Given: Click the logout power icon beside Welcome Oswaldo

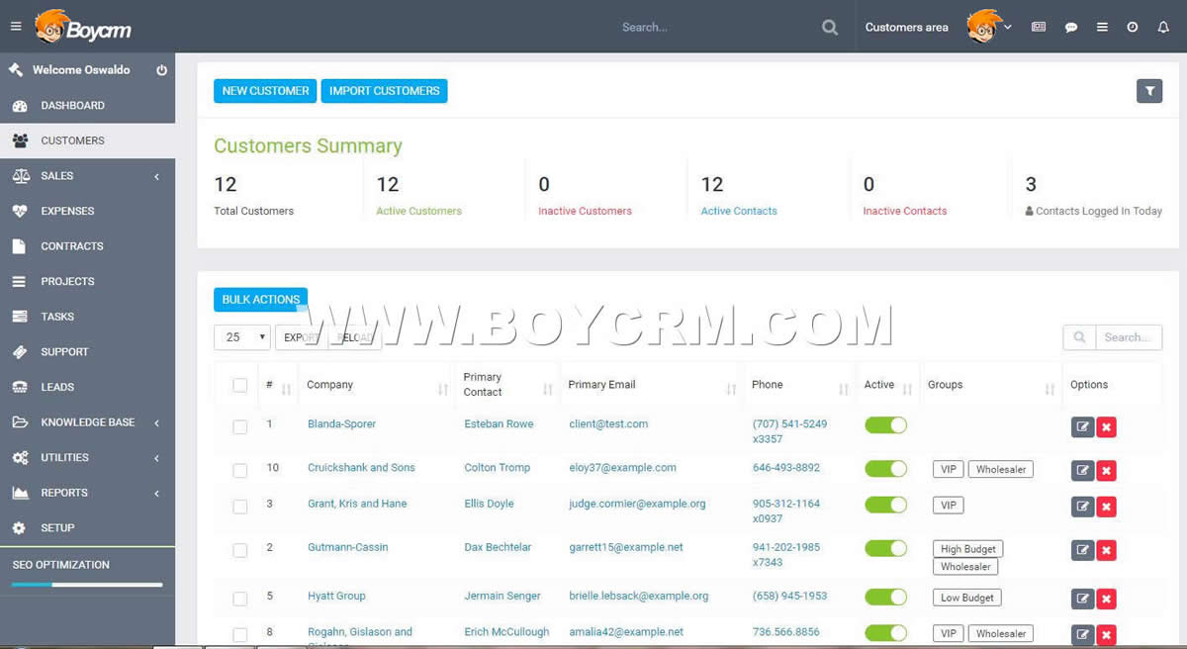Looking at the screenshot, I should (161, 70).
